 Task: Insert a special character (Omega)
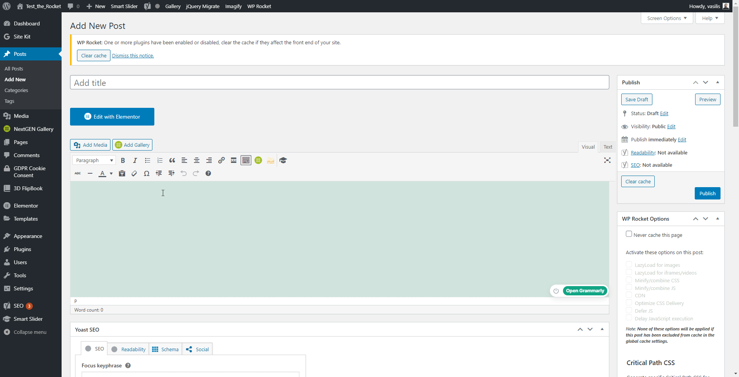[x=147, y=174]
